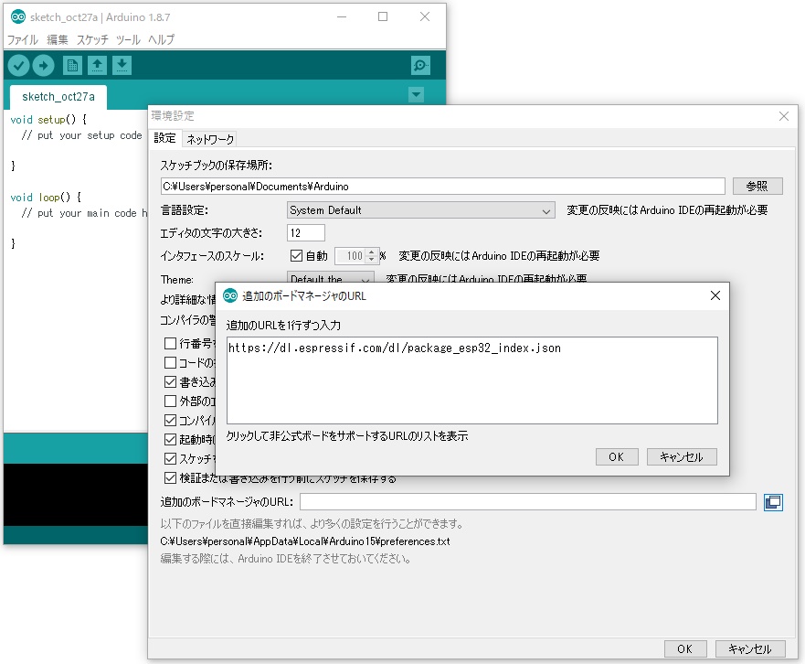Image resolution: width=805 pixels, height=664 pixels.
Task: Switch to the ネットワーク tab
Action: point(210,139)
